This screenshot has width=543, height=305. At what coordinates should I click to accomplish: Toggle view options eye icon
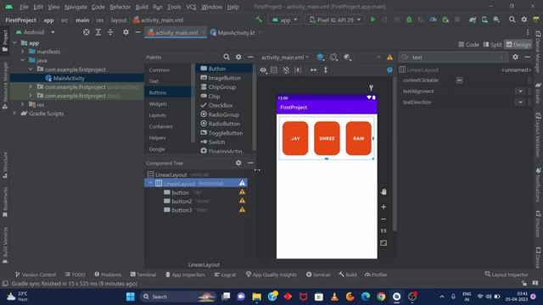pyautogui.click(x=263, y=70)
